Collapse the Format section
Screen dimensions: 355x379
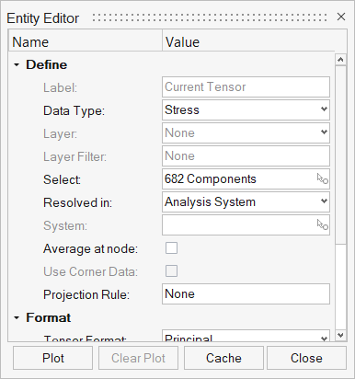17,317
